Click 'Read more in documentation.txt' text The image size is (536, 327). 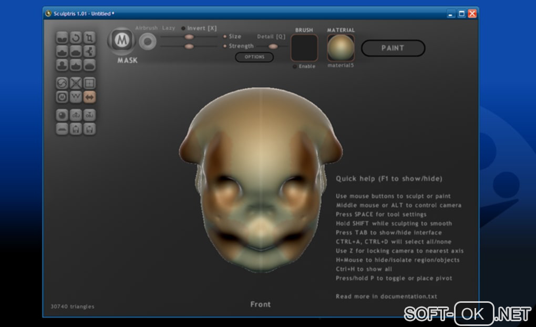pos(386,296)
